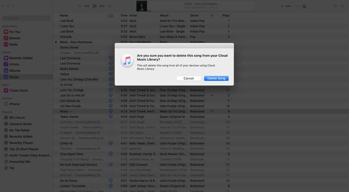Viewport: 349px width, 192px height.
Task: Sort by the cloud status column header
Action: coord(111,16)
